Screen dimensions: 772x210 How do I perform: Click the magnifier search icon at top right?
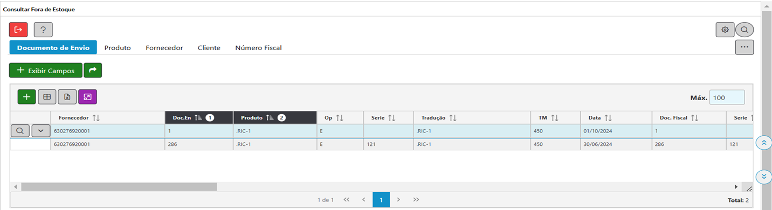tap(745, 30)
